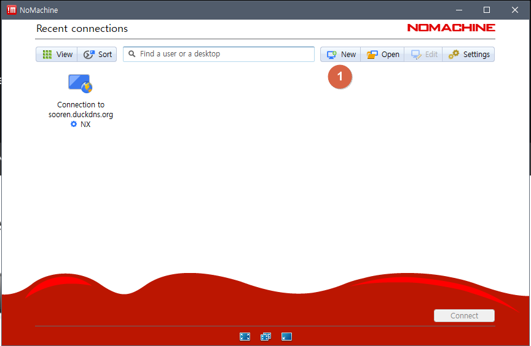Image resolution: width=531 pixels, height=346 pixels.
Task: Click the Connect button
Action: [x=464, y=315]
